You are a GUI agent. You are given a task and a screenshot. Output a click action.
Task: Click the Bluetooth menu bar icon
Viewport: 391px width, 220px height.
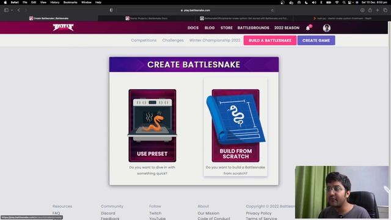(321, 2)
